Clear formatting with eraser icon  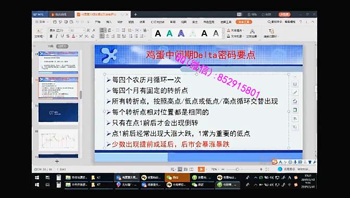[x=93, y=36]
